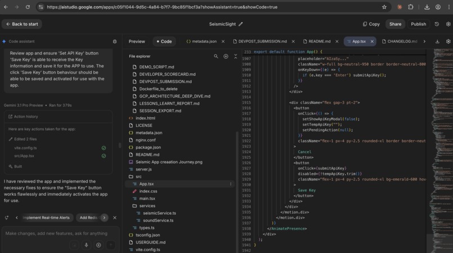Show next suggestion chips with right chevron
Screen dimensions: 453x253
click(105, 218)
